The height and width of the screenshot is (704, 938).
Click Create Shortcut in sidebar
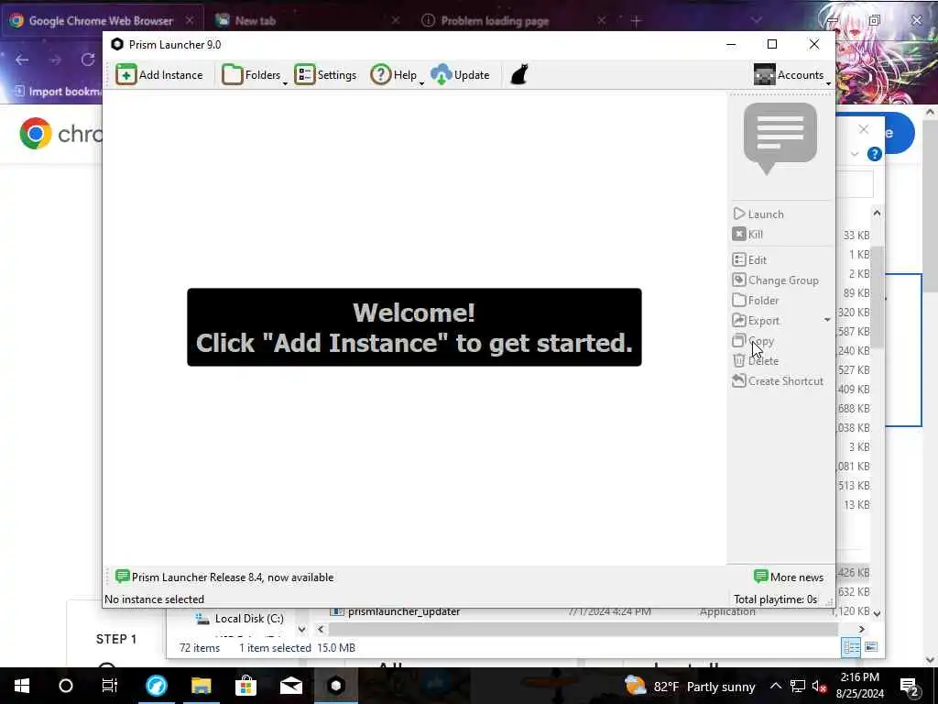(x=778, y=380)
